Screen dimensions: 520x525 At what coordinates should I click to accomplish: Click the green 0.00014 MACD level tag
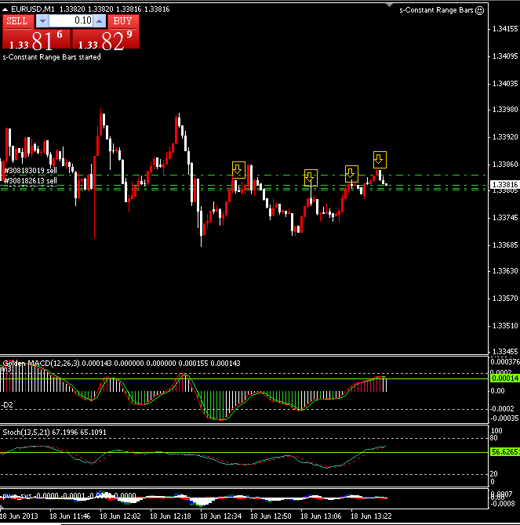click(x=505, y=378)
